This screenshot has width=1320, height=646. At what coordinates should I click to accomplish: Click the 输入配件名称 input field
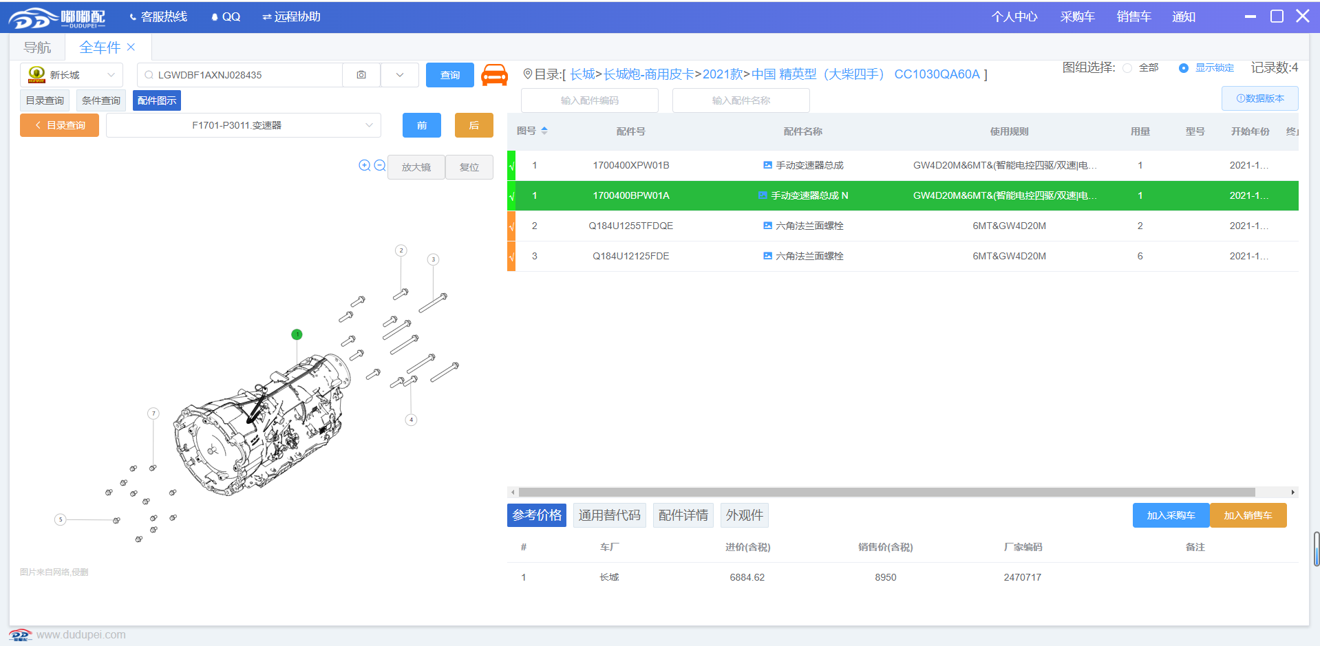click(x=741, y=100)
